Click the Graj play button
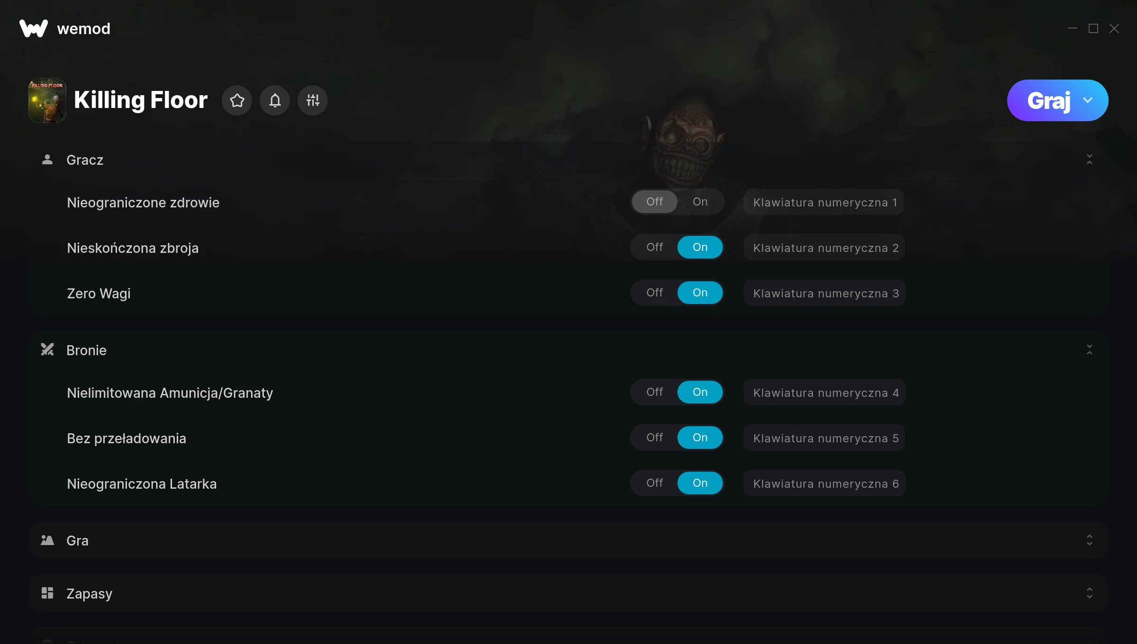Image resolution: width=1137 pixels, height=644 pixels. click(1049, 100)
